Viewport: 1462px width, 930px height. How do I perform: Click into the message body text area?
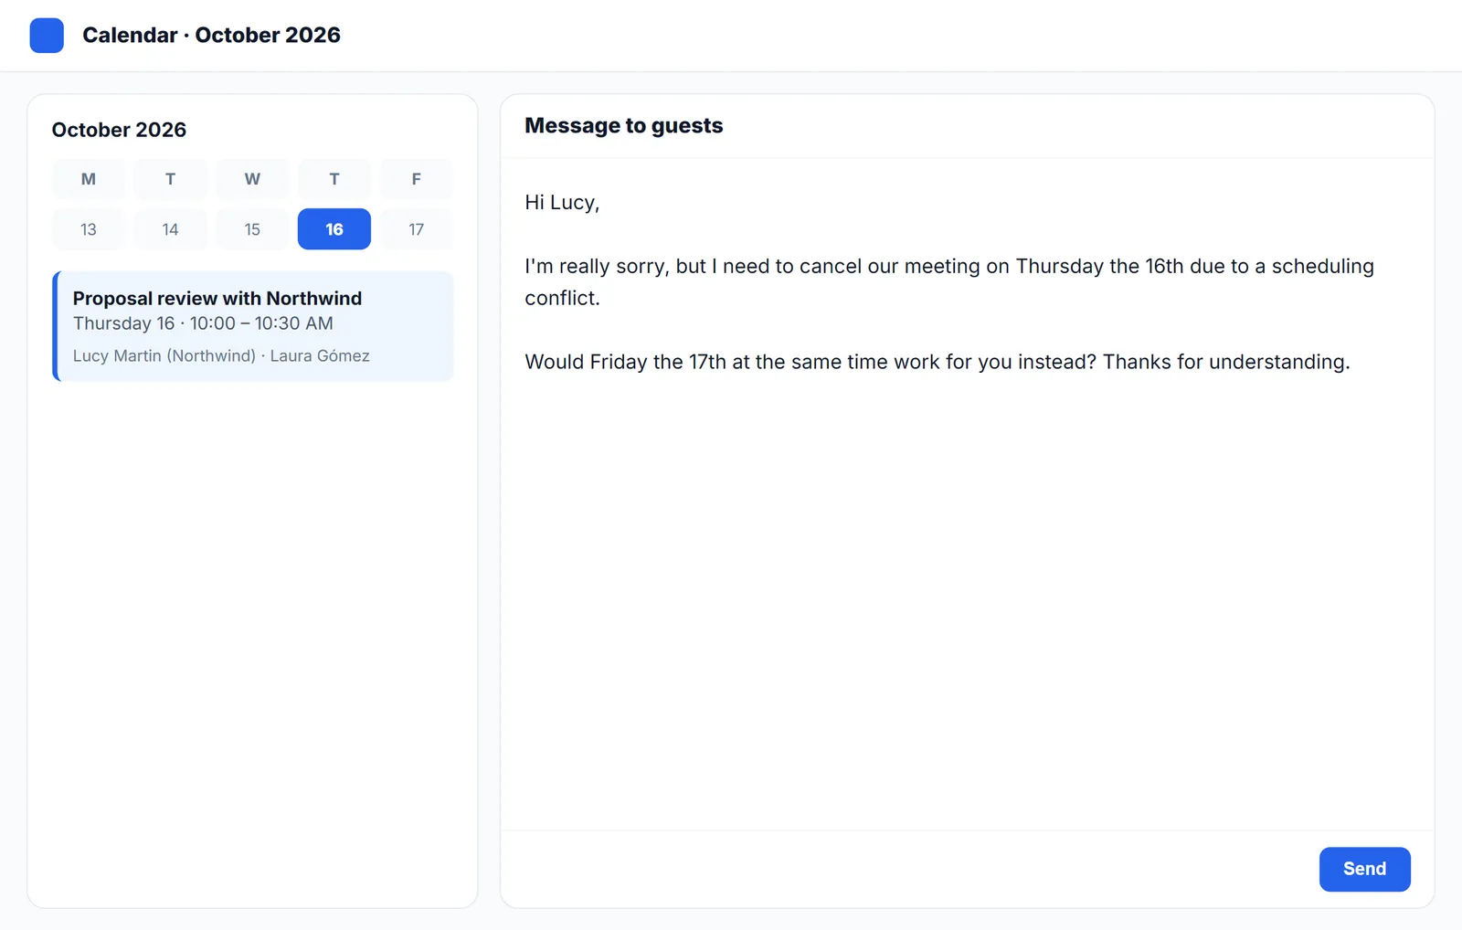click(x=967, y=494)
